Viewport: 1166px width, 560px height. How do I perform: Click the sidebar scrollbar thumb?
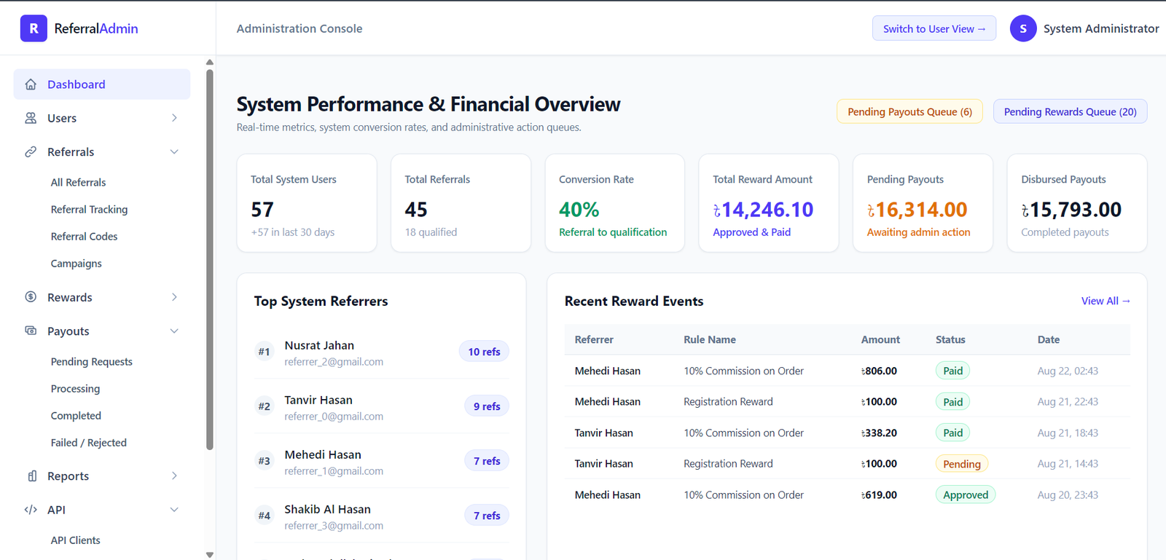(210, 259)
